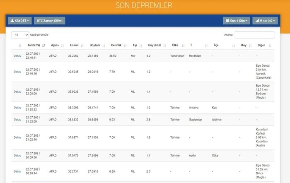Sort by Tip column sort icon
This screenshot has width=290, height=183.
click(141, 46)
